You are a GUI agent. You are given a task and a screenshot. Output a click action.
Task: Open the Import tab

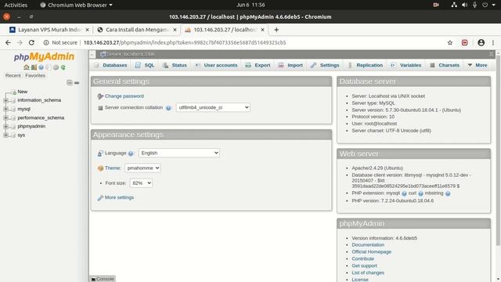pyautogui.click(x=290, y=65)
